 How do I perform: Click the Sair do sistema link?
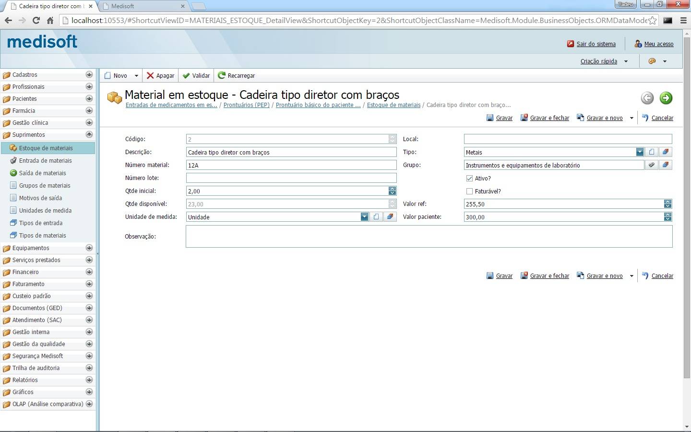(596, 44)
